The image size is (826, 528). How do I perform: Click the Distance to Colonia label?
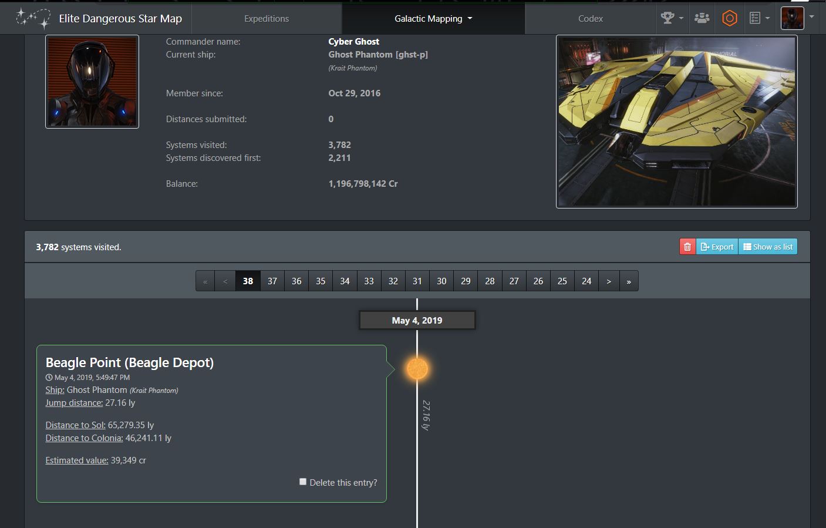[x=84, y=438]
